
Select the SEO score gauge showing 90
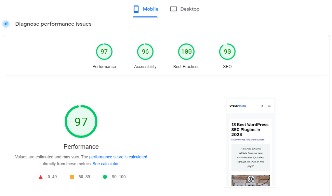(227, 52)
